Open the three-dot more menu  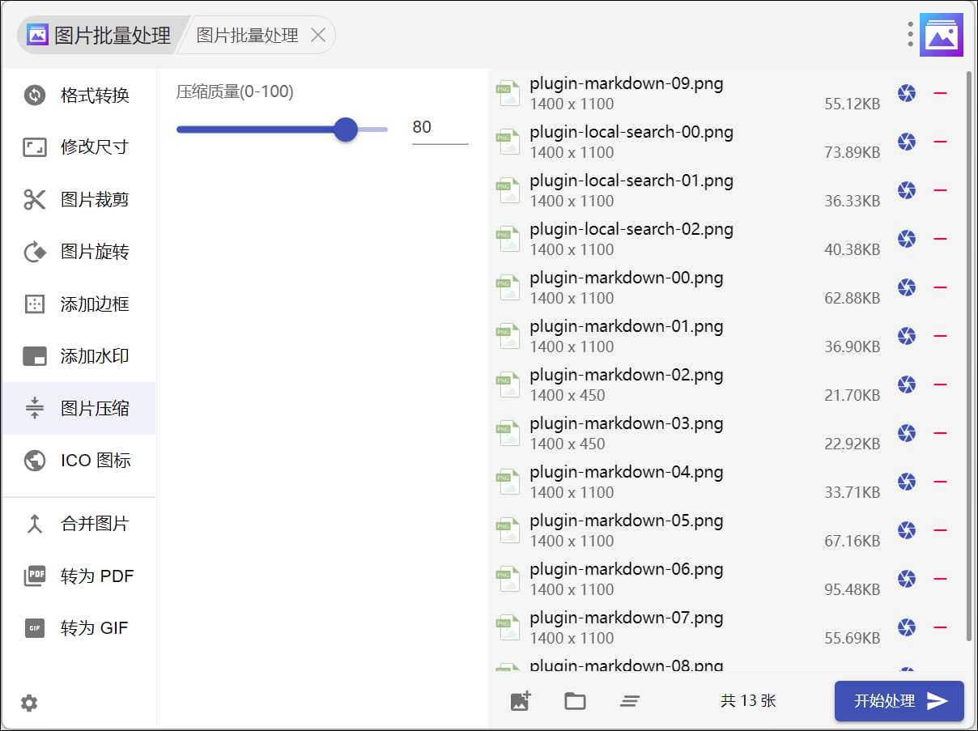[911, 34]
